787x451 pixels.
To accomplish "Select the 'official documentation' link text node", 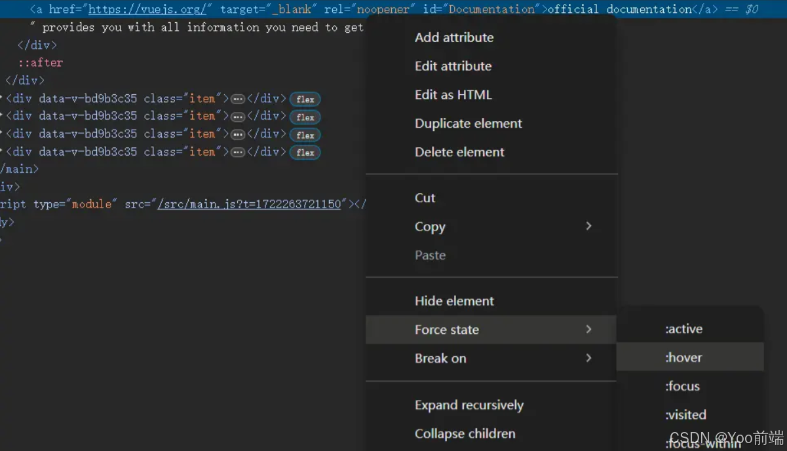I will coord(620,9).
